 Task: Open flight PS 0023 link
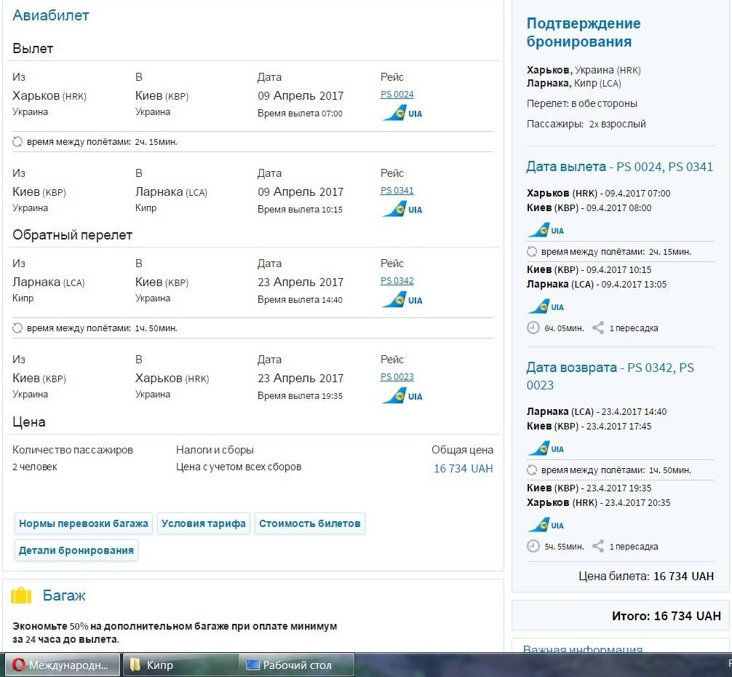click(x=397, y=377)
